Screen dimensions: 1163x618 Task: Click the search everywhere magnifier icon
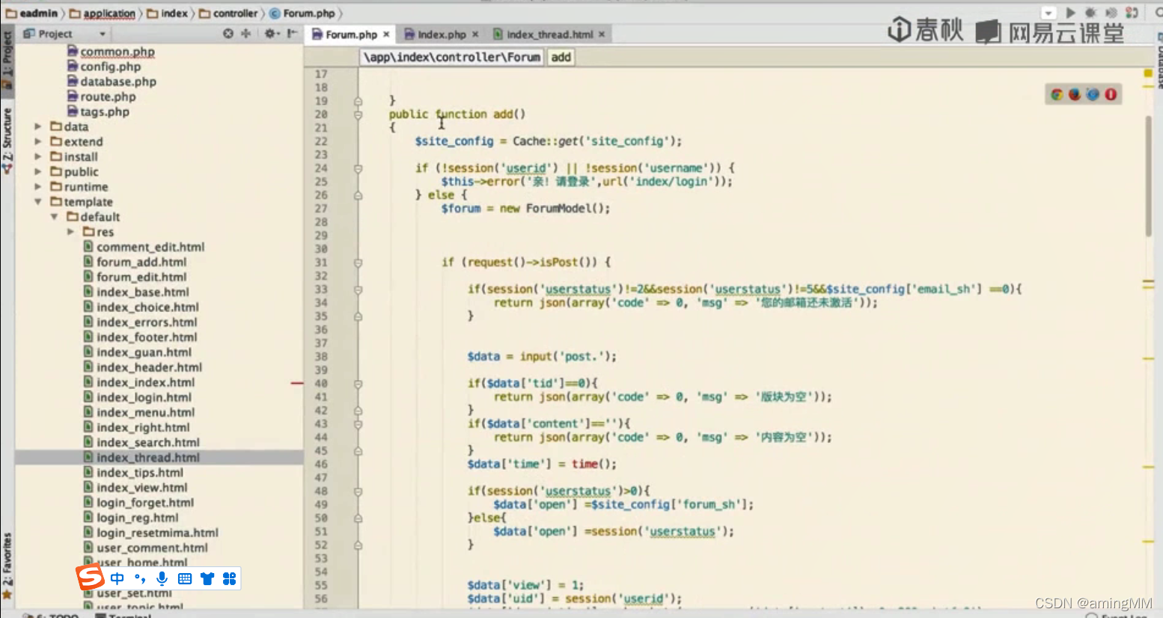pos(1158,13)
